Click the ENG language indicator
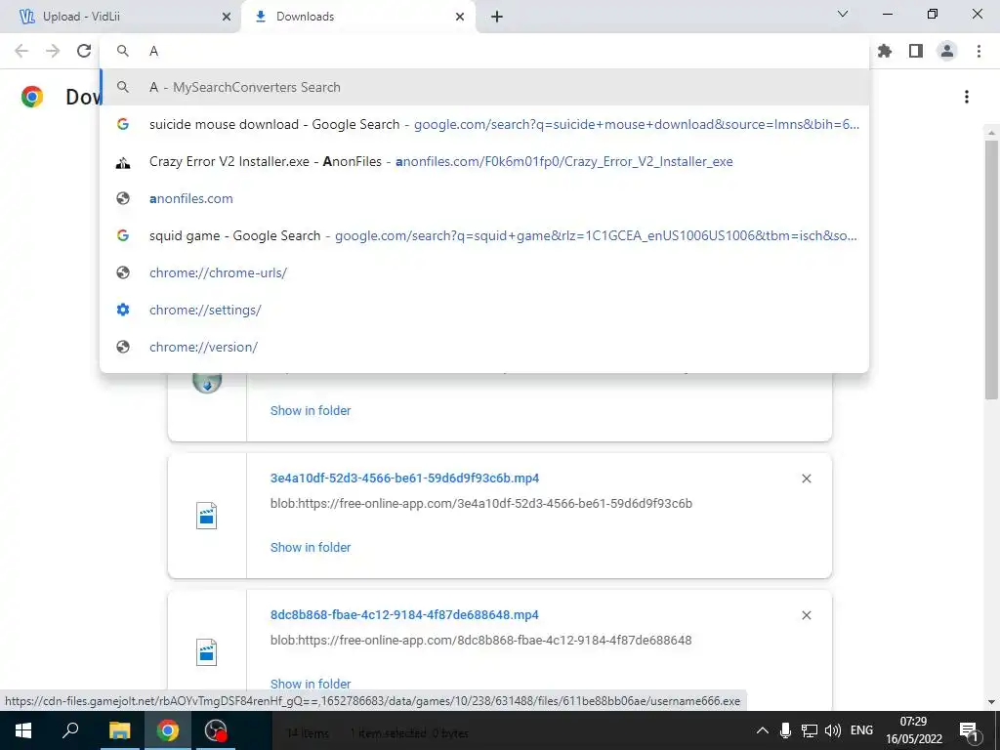 [861, 730]
